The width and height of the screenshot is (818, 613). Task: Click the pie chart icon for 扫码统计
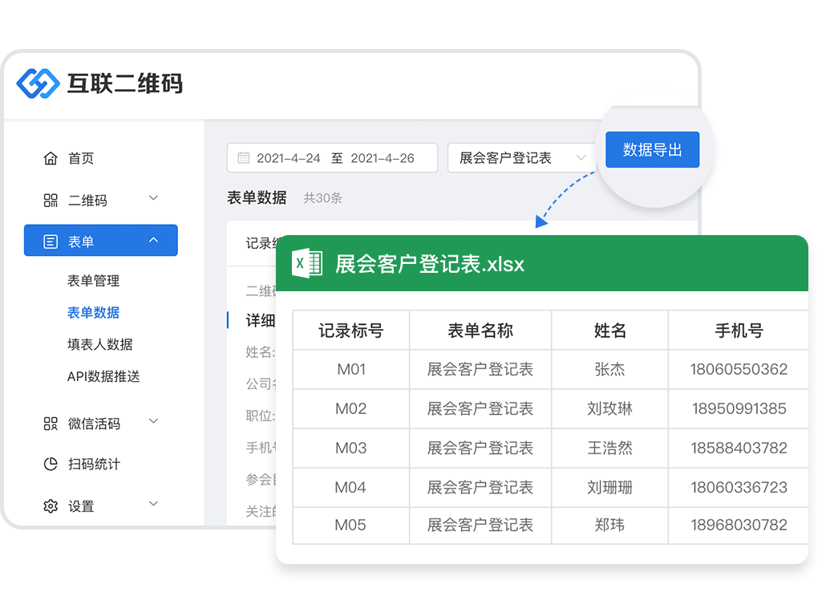(51, 464)
